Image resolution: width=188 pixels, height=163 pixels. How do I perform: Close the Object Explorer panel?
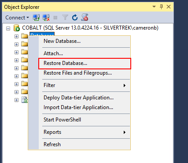pyautogui.click(x=169, y=7)
